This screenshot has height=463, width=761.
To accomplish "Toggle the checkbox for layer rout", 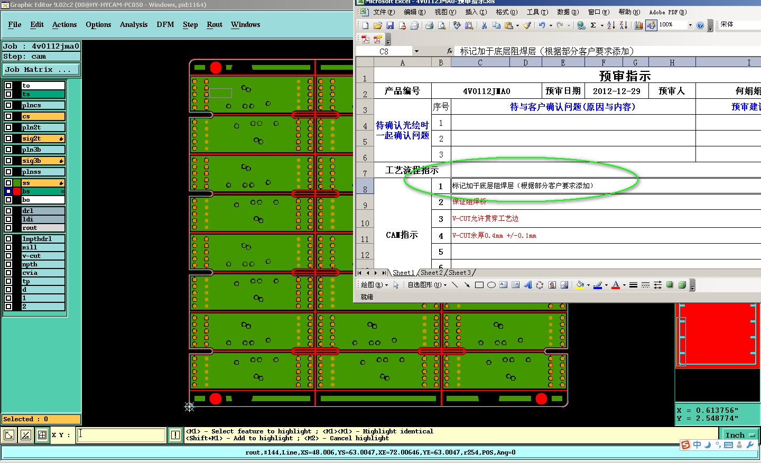I will pos(8,228).
